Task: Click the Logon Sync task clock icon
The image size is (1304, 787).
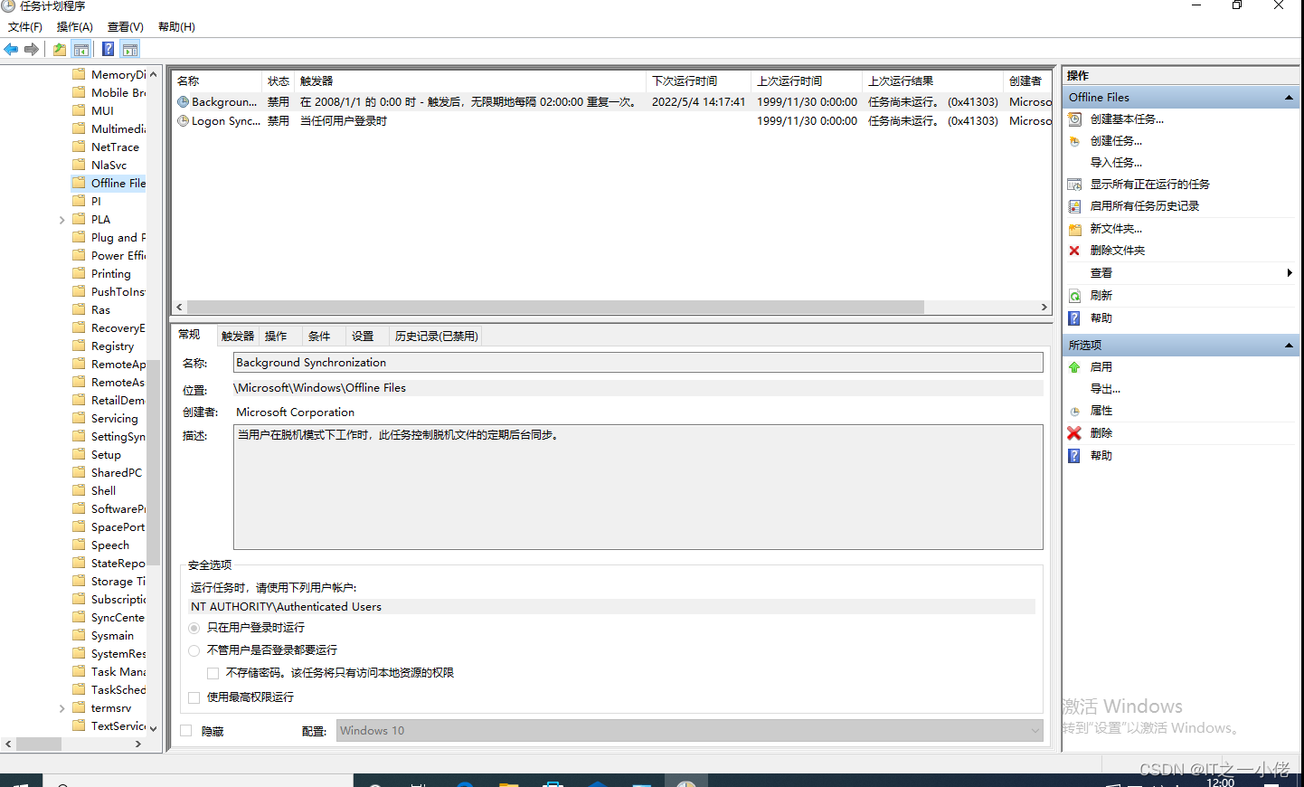Action: coord(183,120)
